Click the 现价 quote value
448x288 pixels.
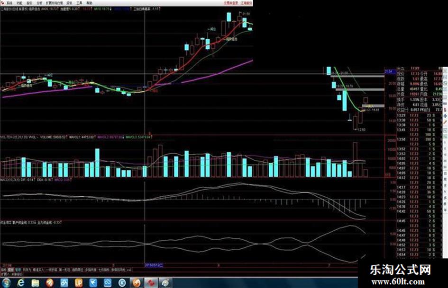pos(414,74)
